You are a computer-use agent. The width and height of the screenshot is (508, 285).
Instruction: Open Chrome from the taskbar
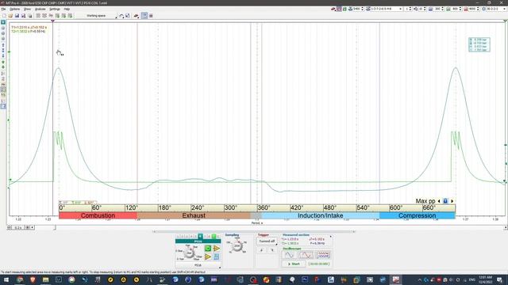pyautogui.click(x=20, y=279)
